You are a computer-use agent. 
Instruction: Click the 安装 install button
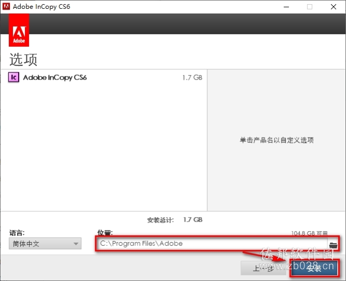pos(314,268)
